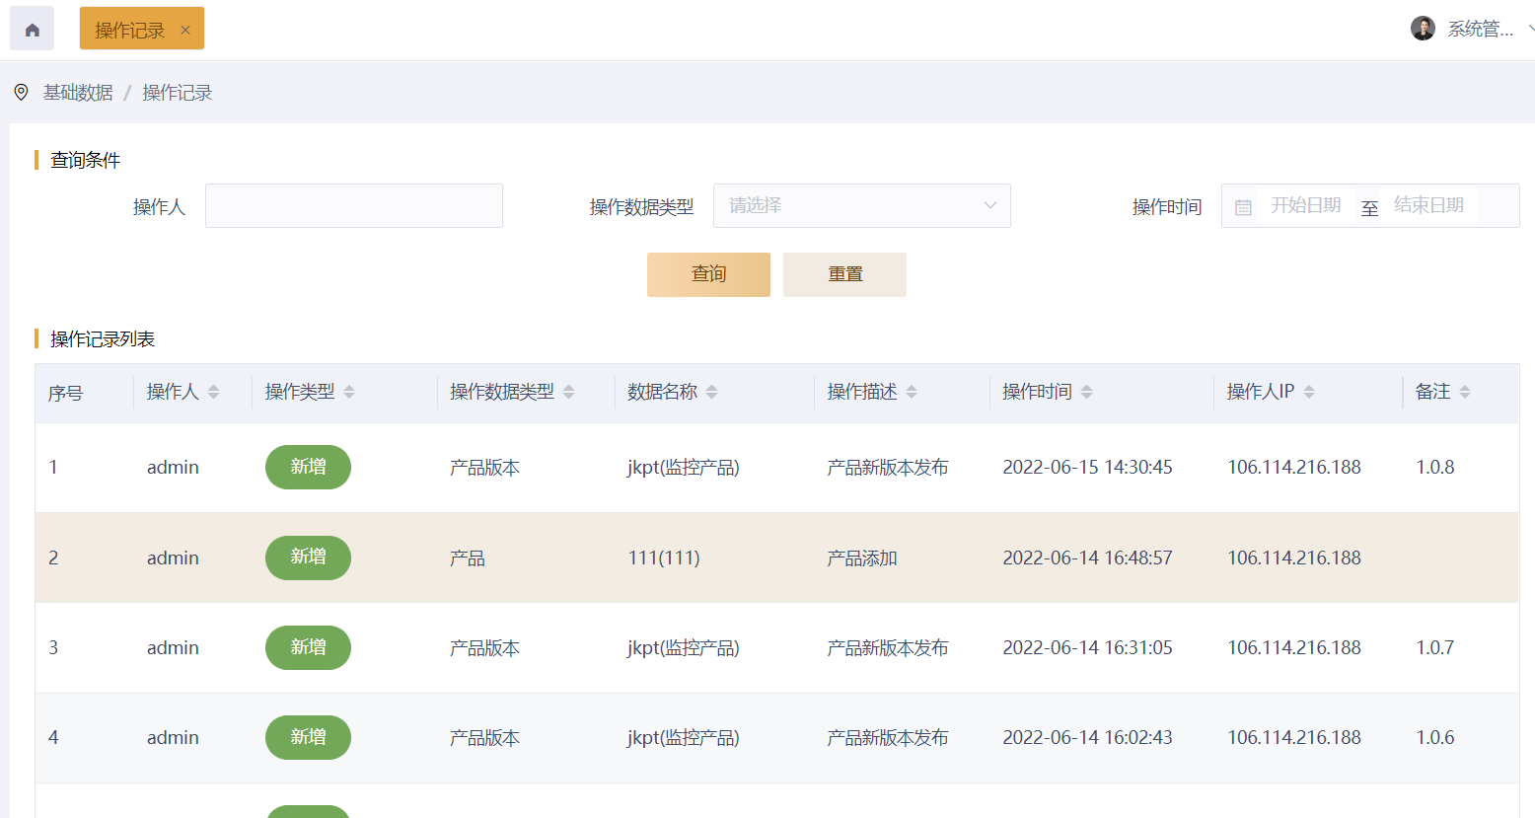Sort by 数据名称 column arrows

[712, 392]
